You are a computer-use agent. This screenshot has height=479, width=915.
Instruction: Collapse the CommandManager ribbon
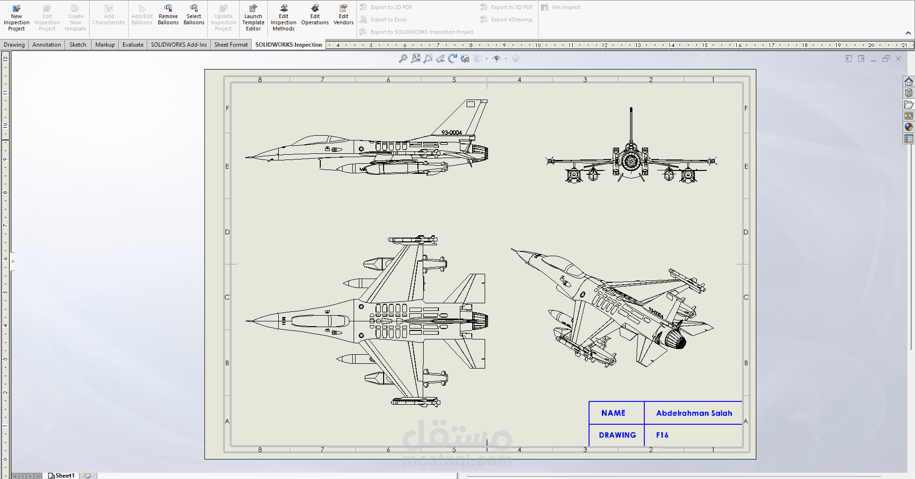tap(908, 33)
